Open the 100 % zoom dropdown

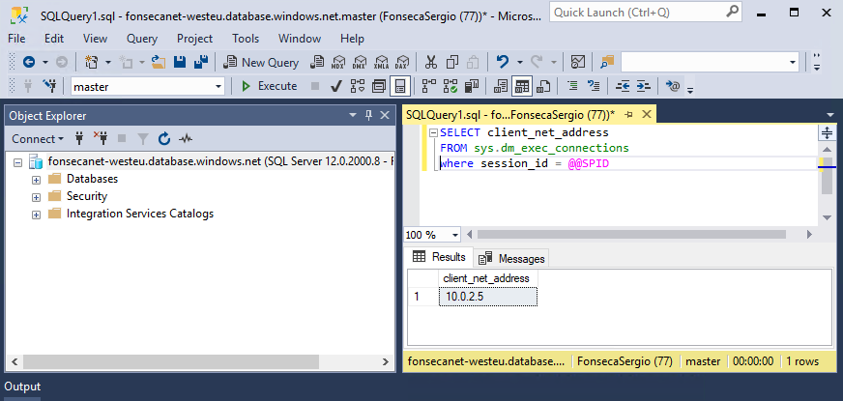coord(456,235)
